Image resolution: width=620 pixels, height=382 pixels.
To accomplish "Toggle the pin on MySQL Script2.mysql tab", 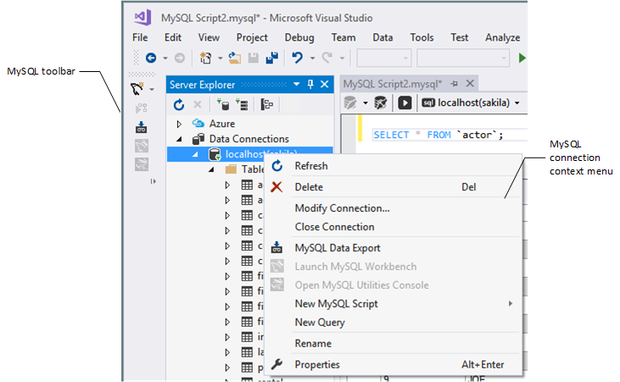I will click(x=455, y=84).
